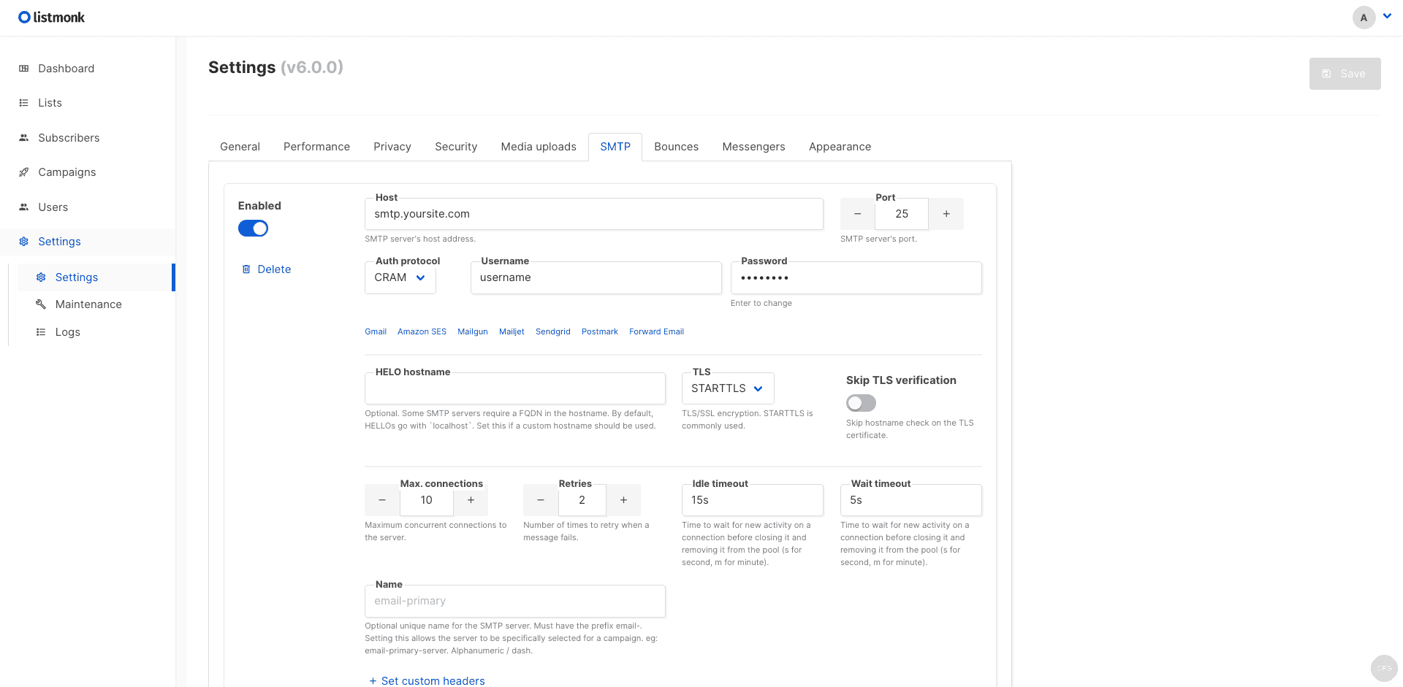Select Lists in the sidebar
The height and width of the screenshot is (687, 1403).
pos(50,102)
